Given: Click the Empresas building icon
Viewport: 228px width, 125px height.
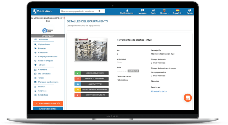Looking at the screenshot, I should pyautogui.click(x=35, y=91).
